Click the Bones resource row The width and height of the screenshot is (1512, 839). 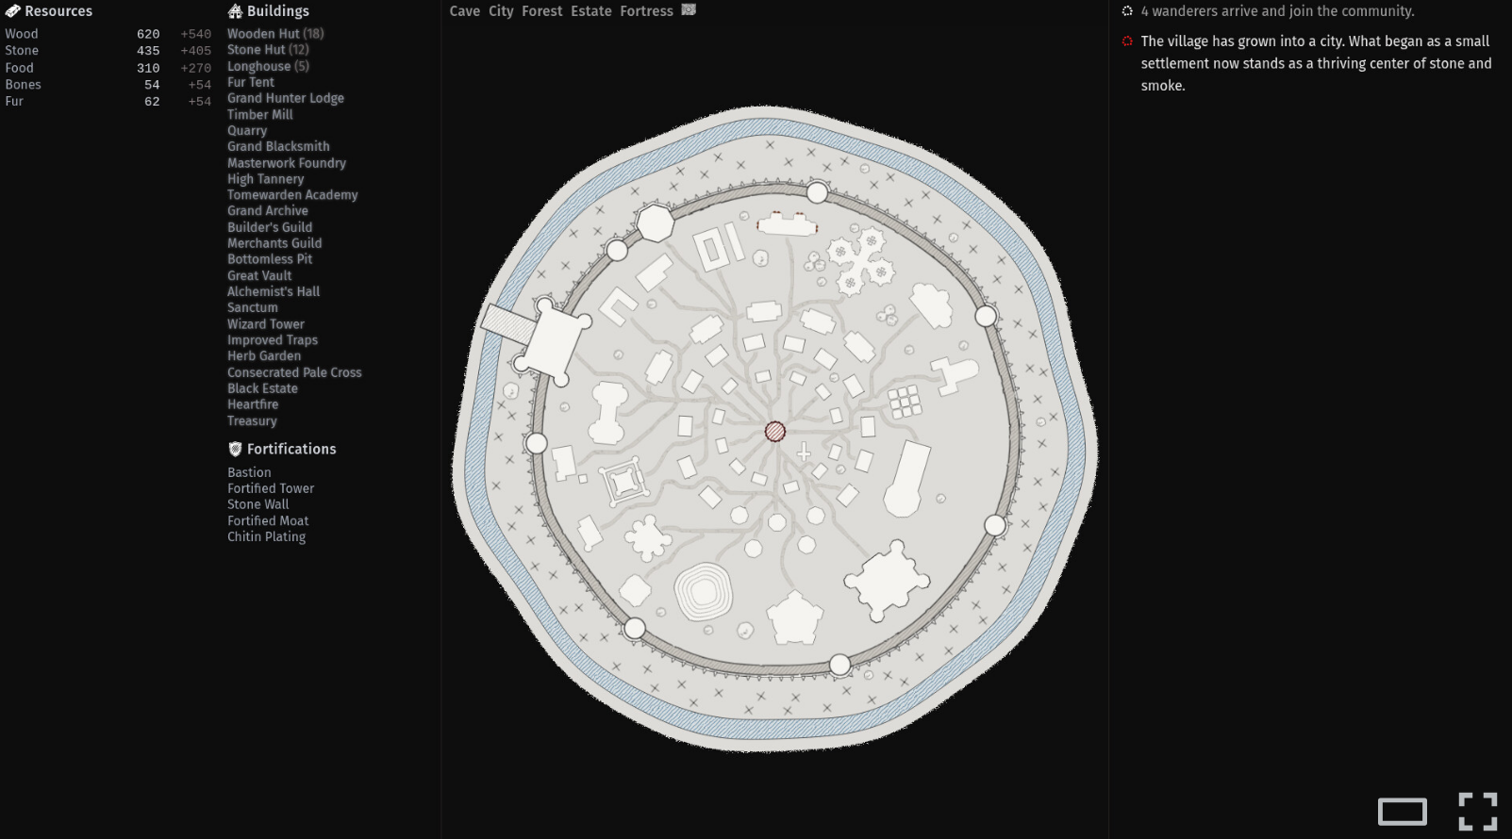pyautogui.click(x=108, y=84)
